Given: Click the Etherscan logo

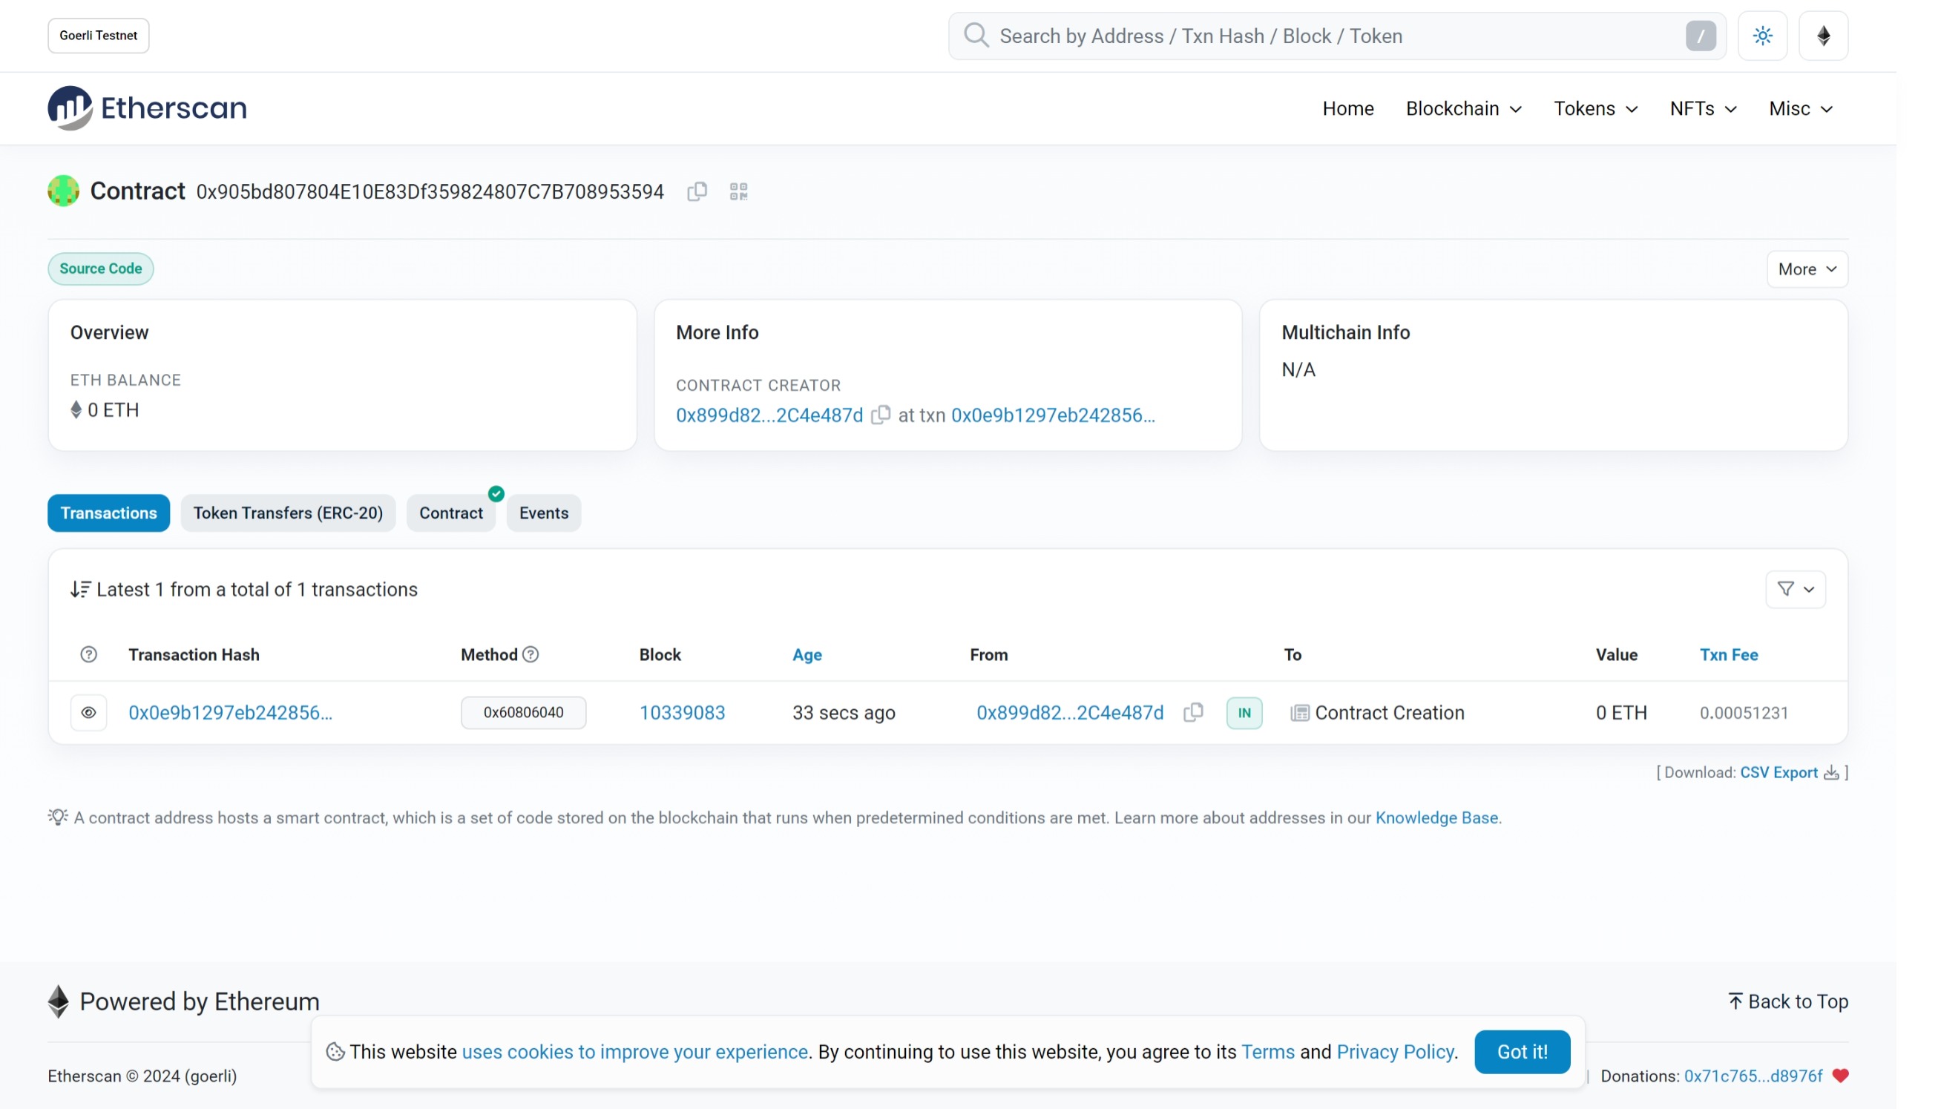Looking at the screenshot, I should [x=147, y=108].
